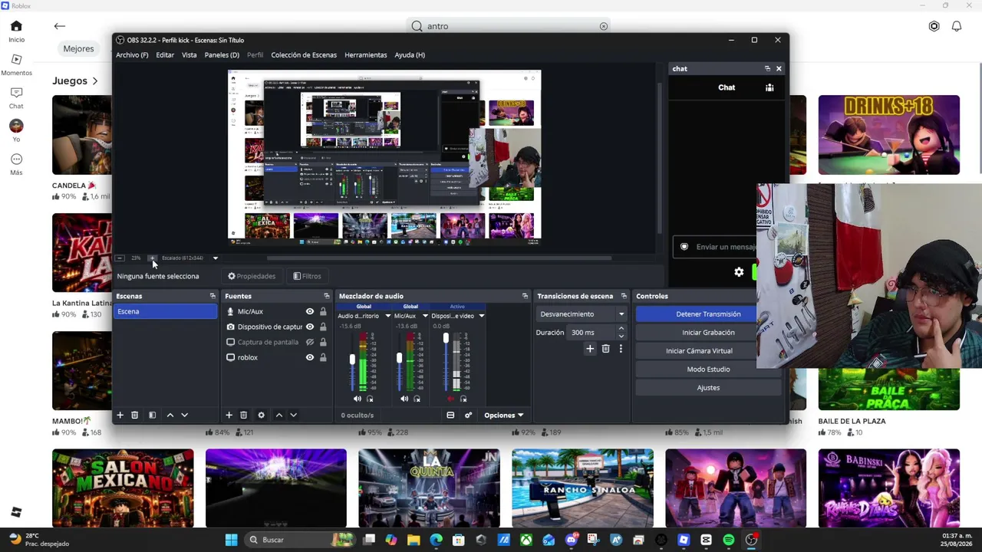The width and height of the screenshot is (982, 552).
Task: Mute the Audio del escritorio mixer channel
Action: (357, 399)
